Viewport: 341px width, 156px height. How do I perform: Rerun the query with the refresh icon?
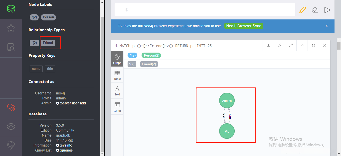(x=313, y=46)
